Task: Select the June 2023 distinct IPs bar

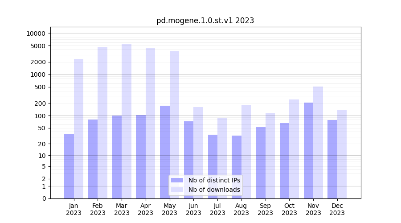Action: [x=189, y=160]
